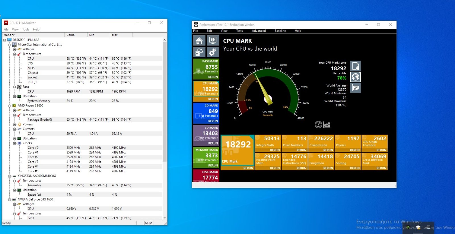The width and height of the screenshot is (455, 234).
Task: Click HWMonitor scroll down arrow
Action: pos(164,218)
